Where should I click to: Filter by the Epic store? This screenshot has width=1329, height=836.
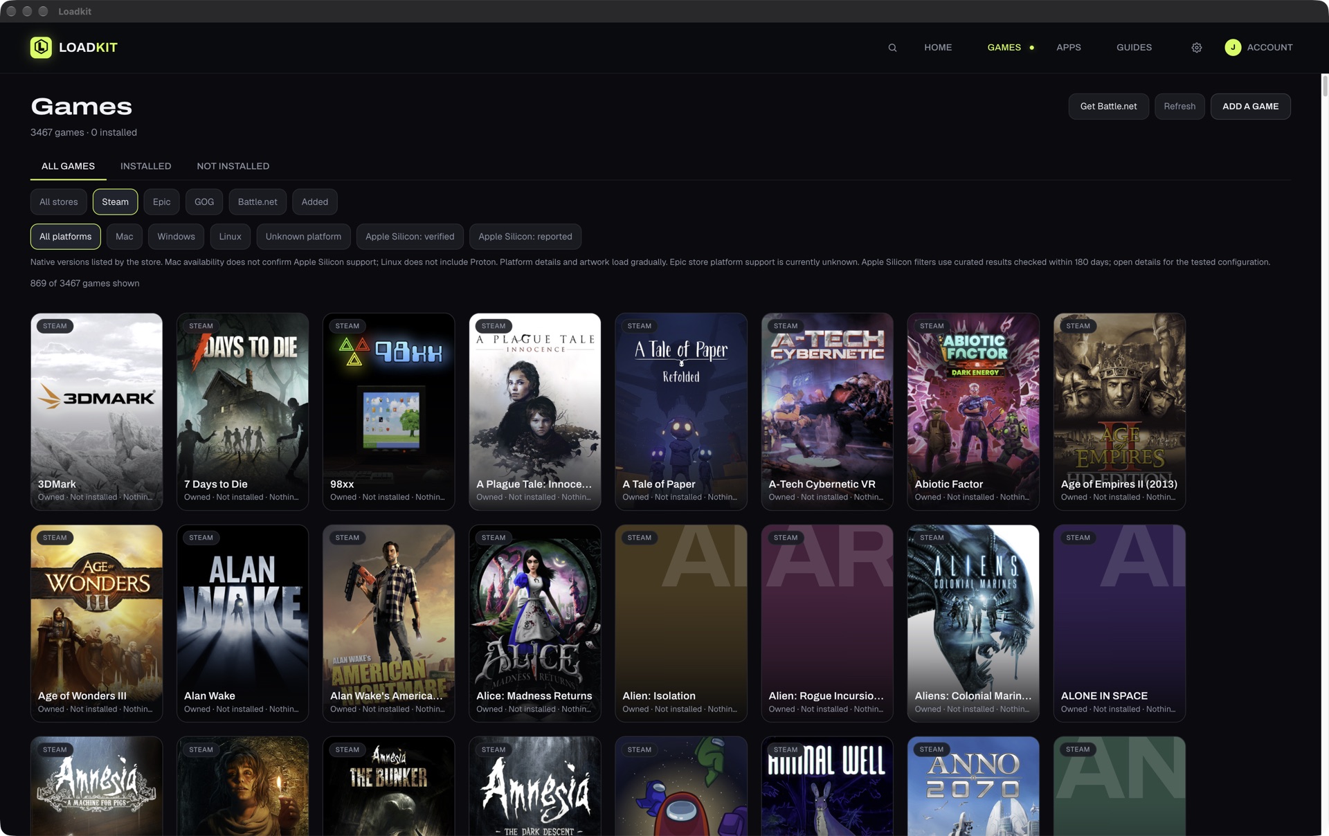tap(161, 202)
